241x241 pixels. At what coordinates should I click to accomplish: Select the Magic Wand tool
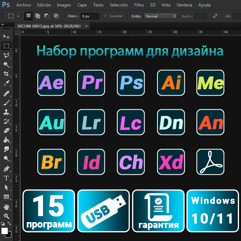(6, 65)
